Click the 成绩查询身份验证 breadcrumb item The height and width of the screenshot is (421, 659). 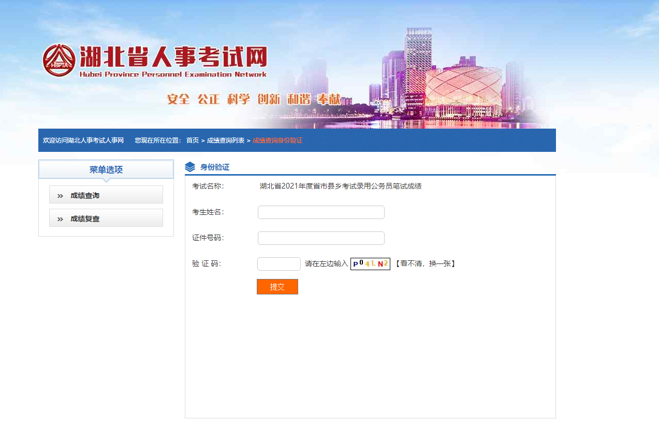(277, 141)
